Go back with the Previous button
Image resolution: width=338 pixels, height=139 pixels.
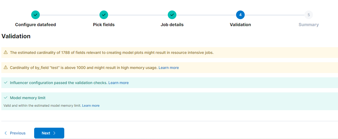pos(15,133)
